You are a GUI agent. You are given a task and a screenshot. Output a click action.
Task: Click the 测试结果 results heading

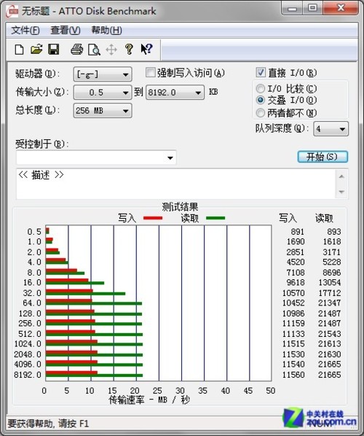[180, 207]
